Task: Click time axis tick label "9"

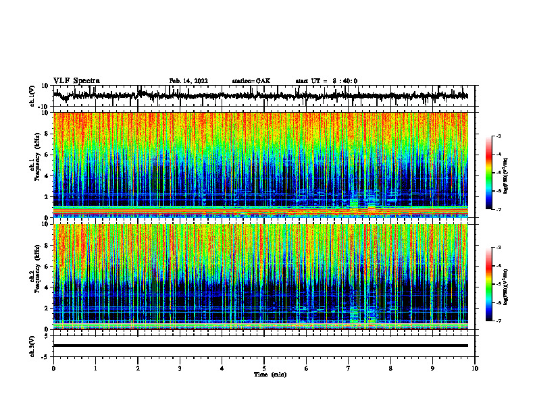Action: (432, 368)
